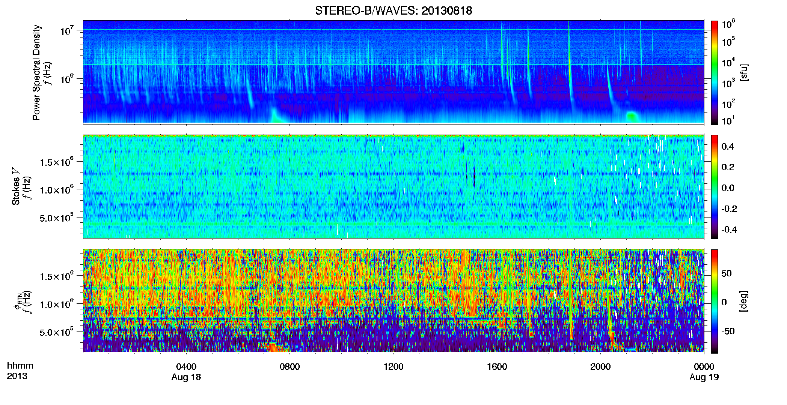Click the 10^2 value on sfu color scale

[728, 104]
